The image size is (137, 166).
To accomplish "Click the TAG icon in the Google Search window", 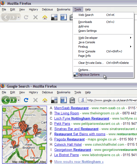I will [72, 100].
